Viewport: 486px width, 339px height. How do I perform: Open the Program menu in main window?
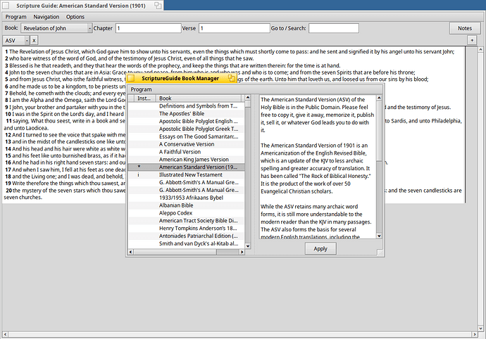click(x=15, y=17)
